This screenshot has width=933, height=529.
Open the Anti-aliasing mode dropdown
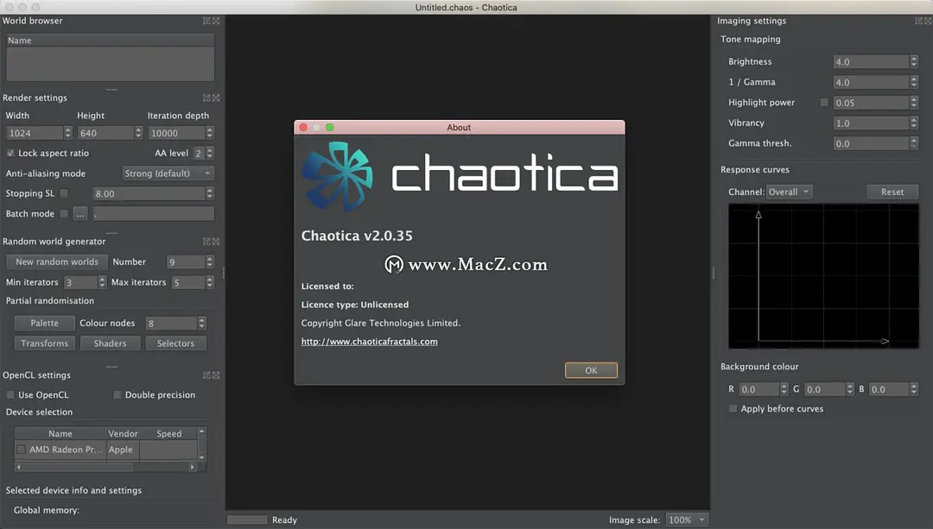(x=168, y=173)
